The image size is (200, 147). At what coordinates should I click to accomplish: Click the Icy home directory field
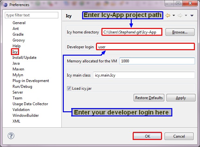(132, 32)
